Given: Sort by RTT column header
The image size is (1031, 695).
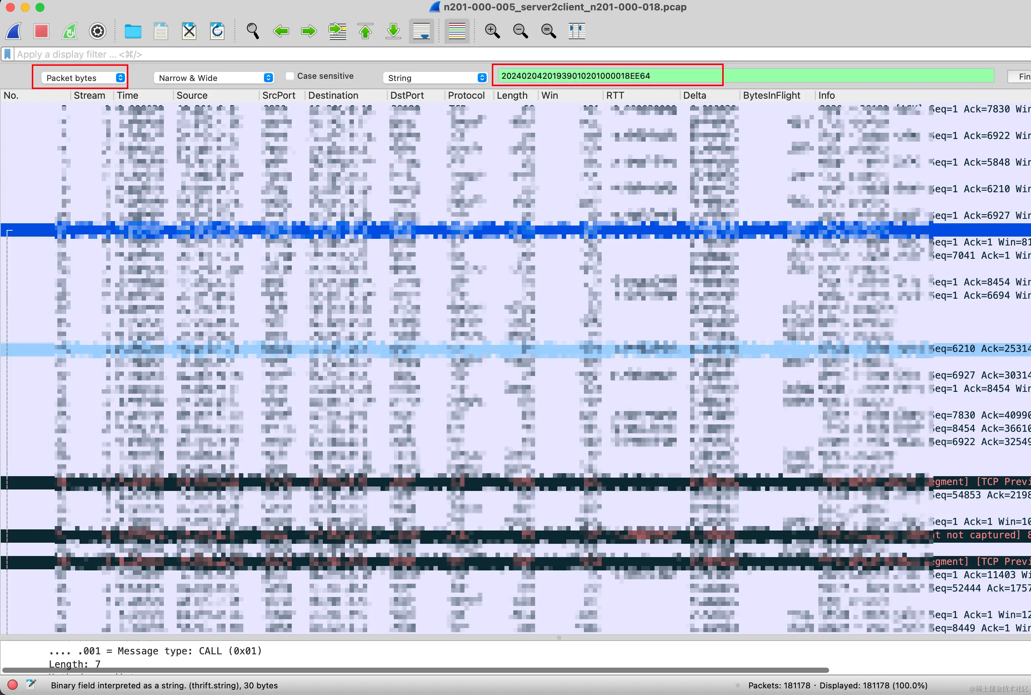Looking at the screenshot, I should pos(641,95).
